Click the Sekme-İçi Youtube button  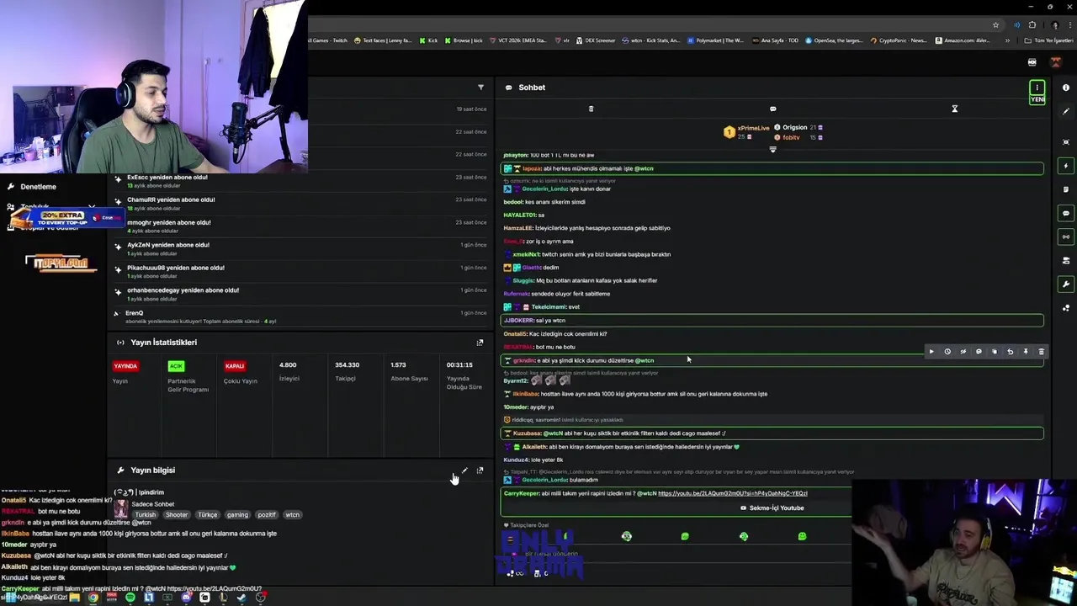(772, 508)
